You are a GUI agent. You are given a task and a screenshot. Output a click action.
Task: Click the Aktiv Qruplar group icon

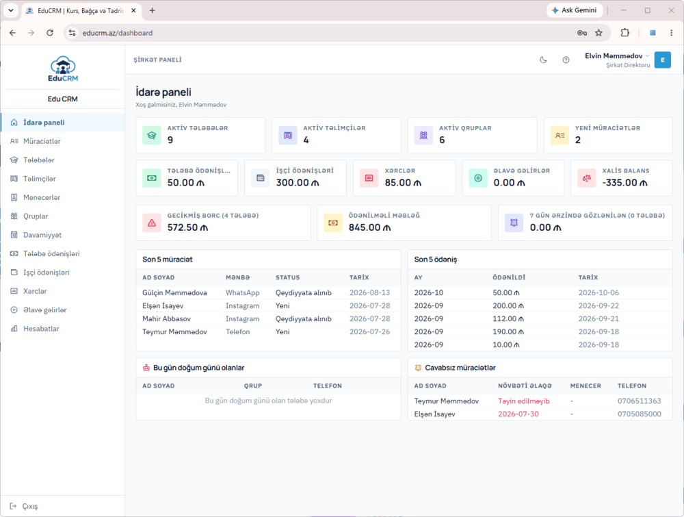[423, 135]
